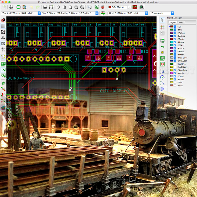Click the Print board icon
This screenshot has width=197, height=197.
click(45, 7)
